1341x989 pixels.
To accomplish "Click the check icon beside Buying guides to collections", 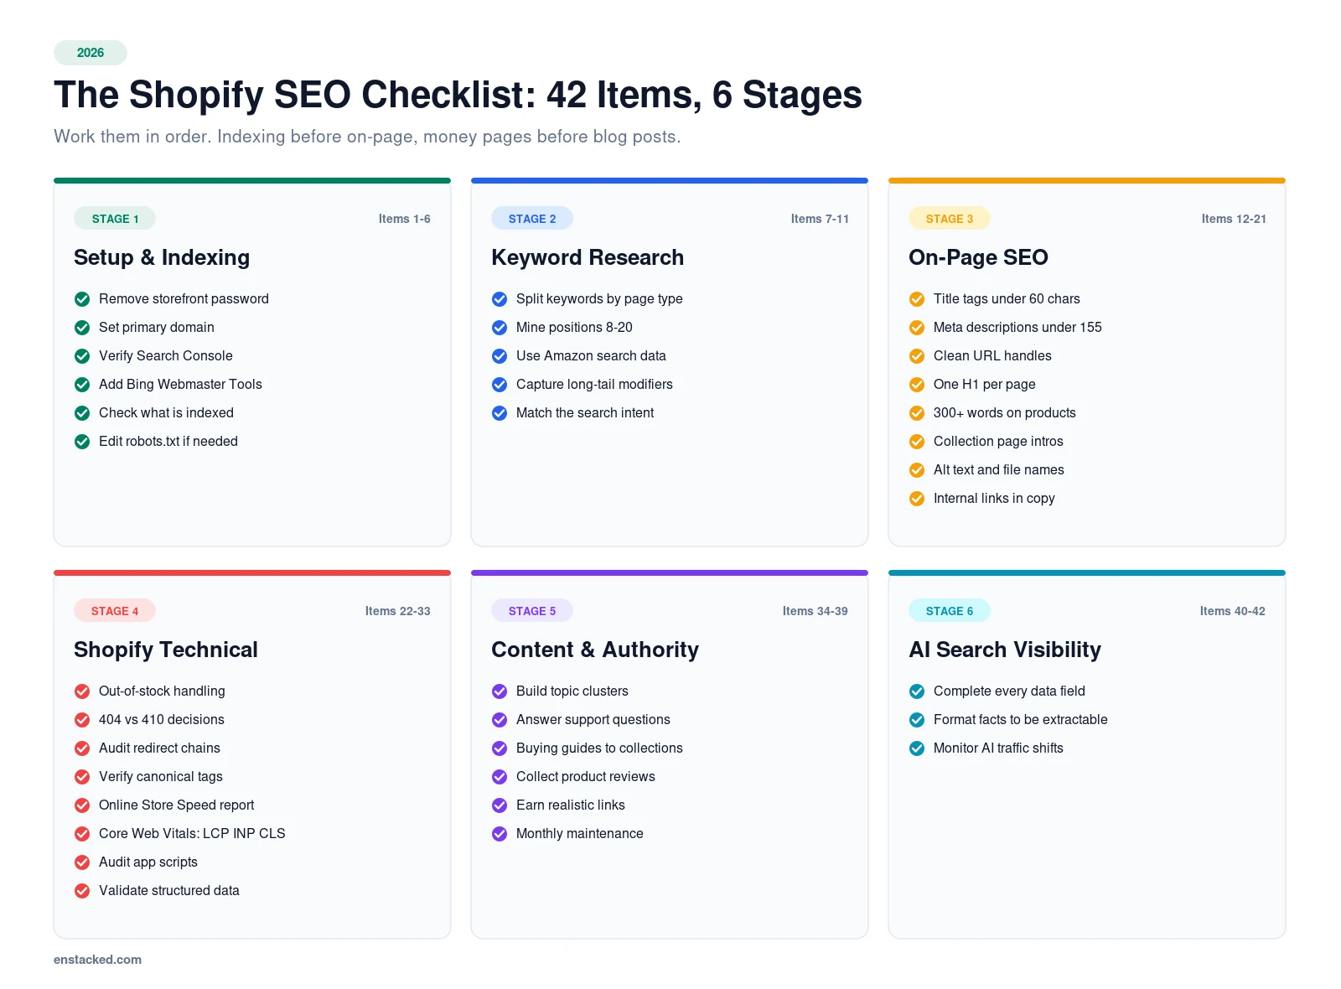I will pyautogui.click(x=500, y=748).
